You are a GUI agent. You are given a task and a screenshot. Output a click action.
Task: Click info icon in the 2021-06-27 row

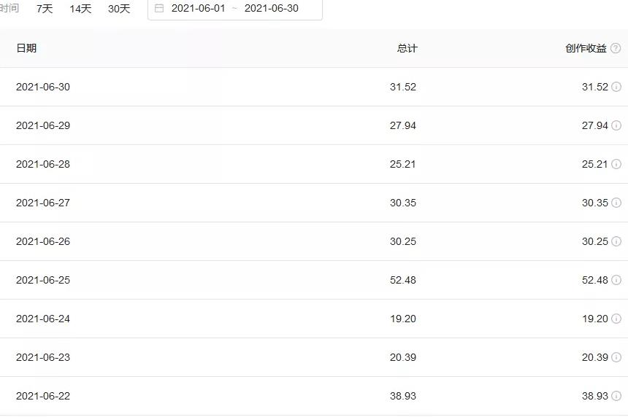point(616,203)
